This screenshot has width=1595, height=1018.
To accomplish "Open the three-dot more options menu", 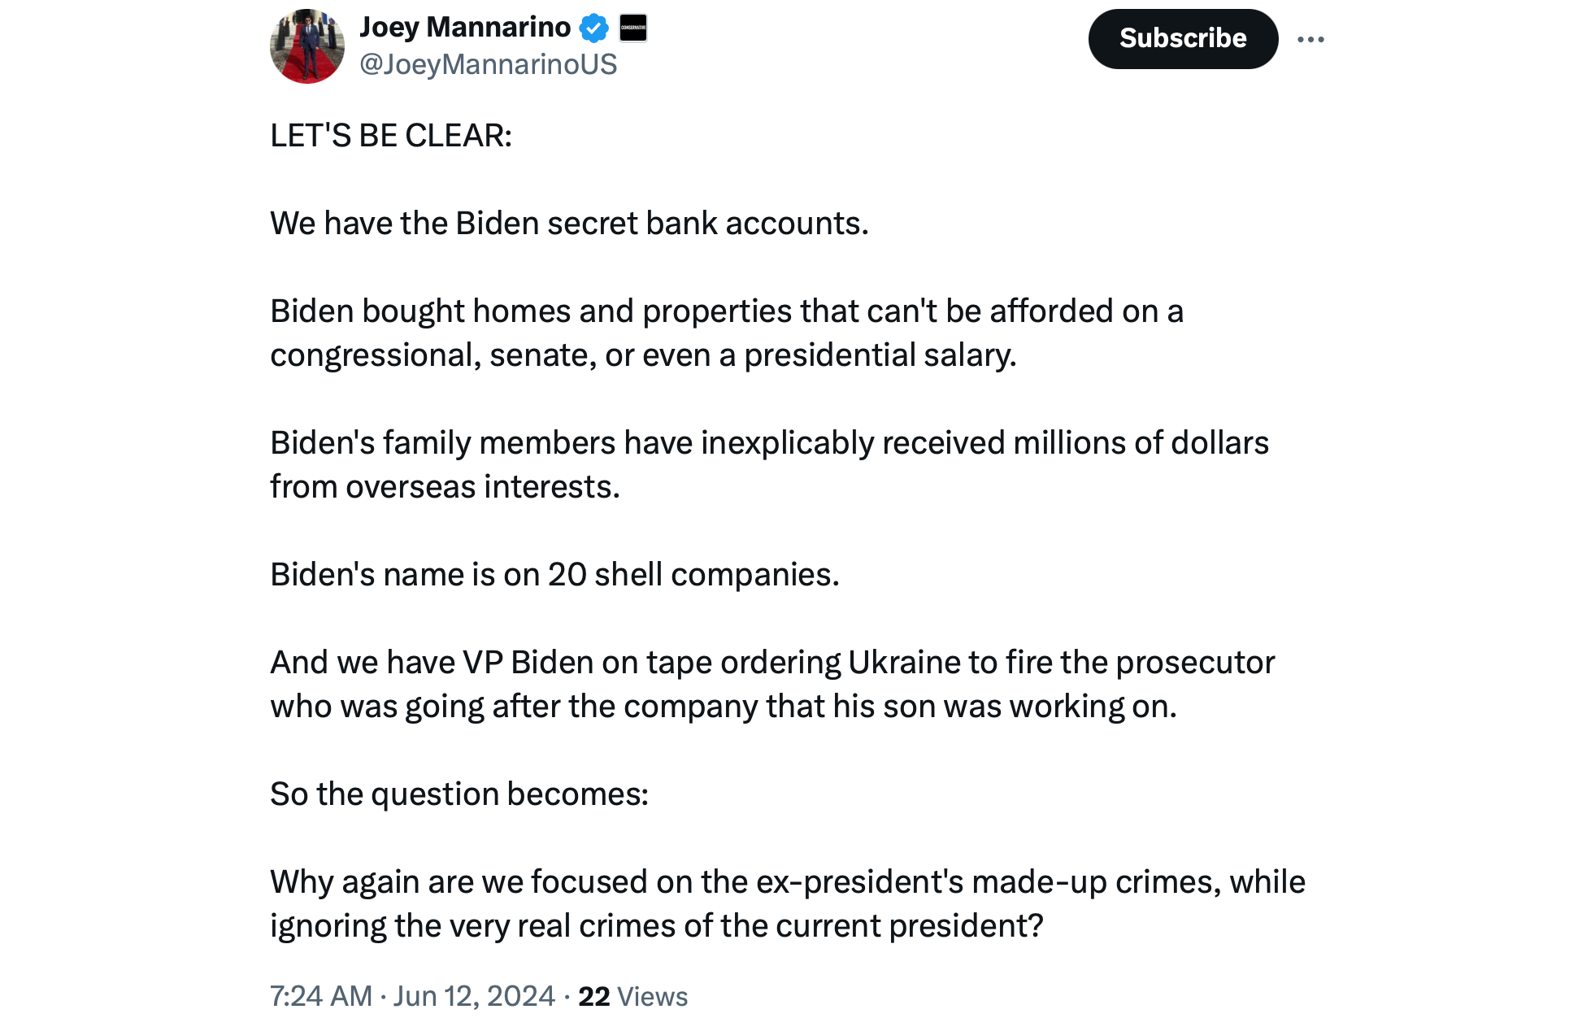I will 1310,39.
